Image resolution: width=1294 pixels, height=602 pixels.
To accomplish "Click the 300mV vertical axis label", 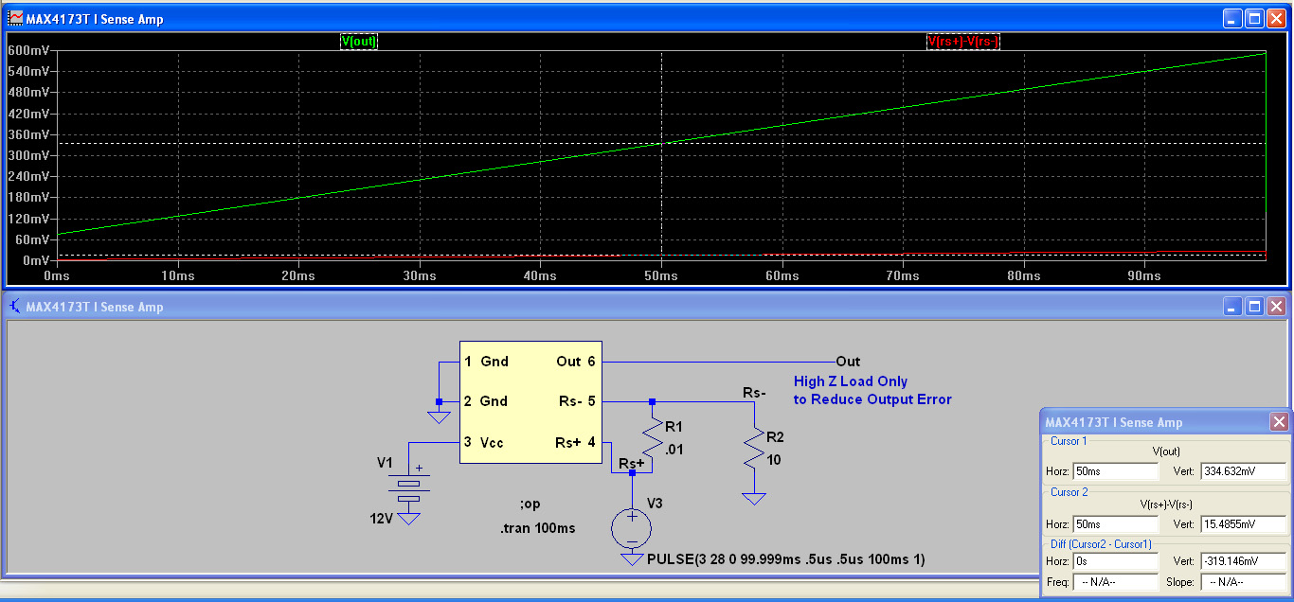I will (x=29, y=156).
